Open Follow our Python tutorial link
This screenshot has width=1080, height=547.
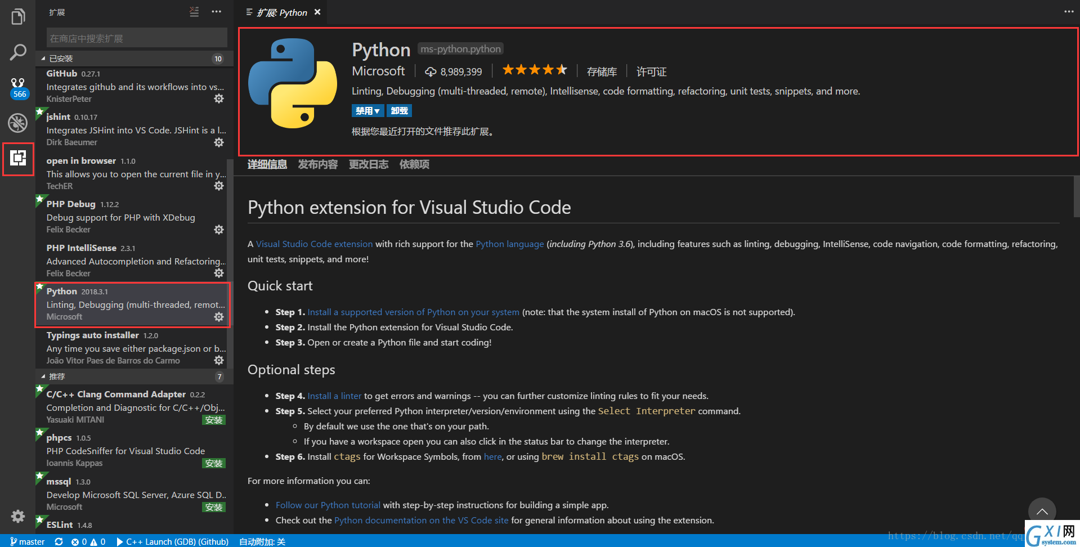(328, 505)
